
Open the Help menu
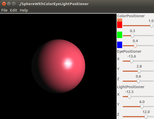pos(24,10)
